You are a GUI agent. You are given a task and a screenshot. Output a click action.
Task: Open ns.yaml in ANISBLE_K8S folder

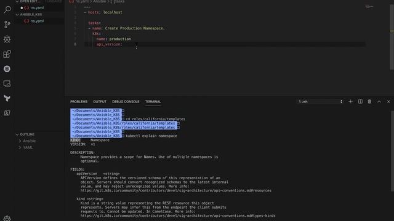(37, 21)
